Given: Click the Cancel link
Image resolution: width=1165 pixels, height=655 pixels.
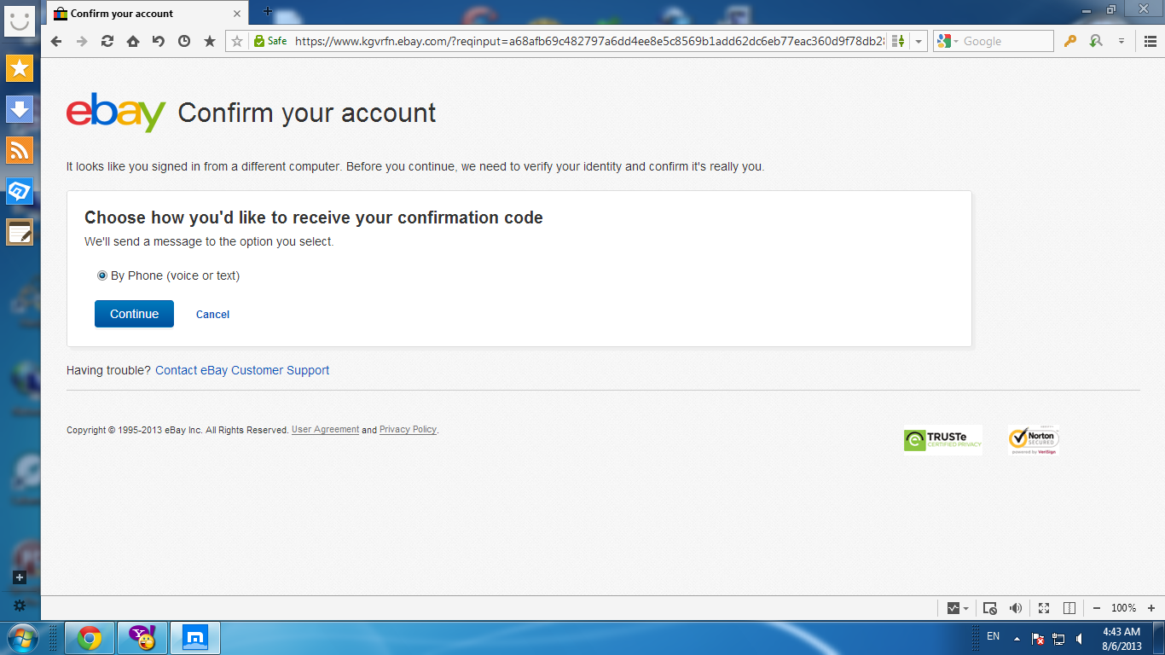Looking at the screenshot, I should click(212, 315).
